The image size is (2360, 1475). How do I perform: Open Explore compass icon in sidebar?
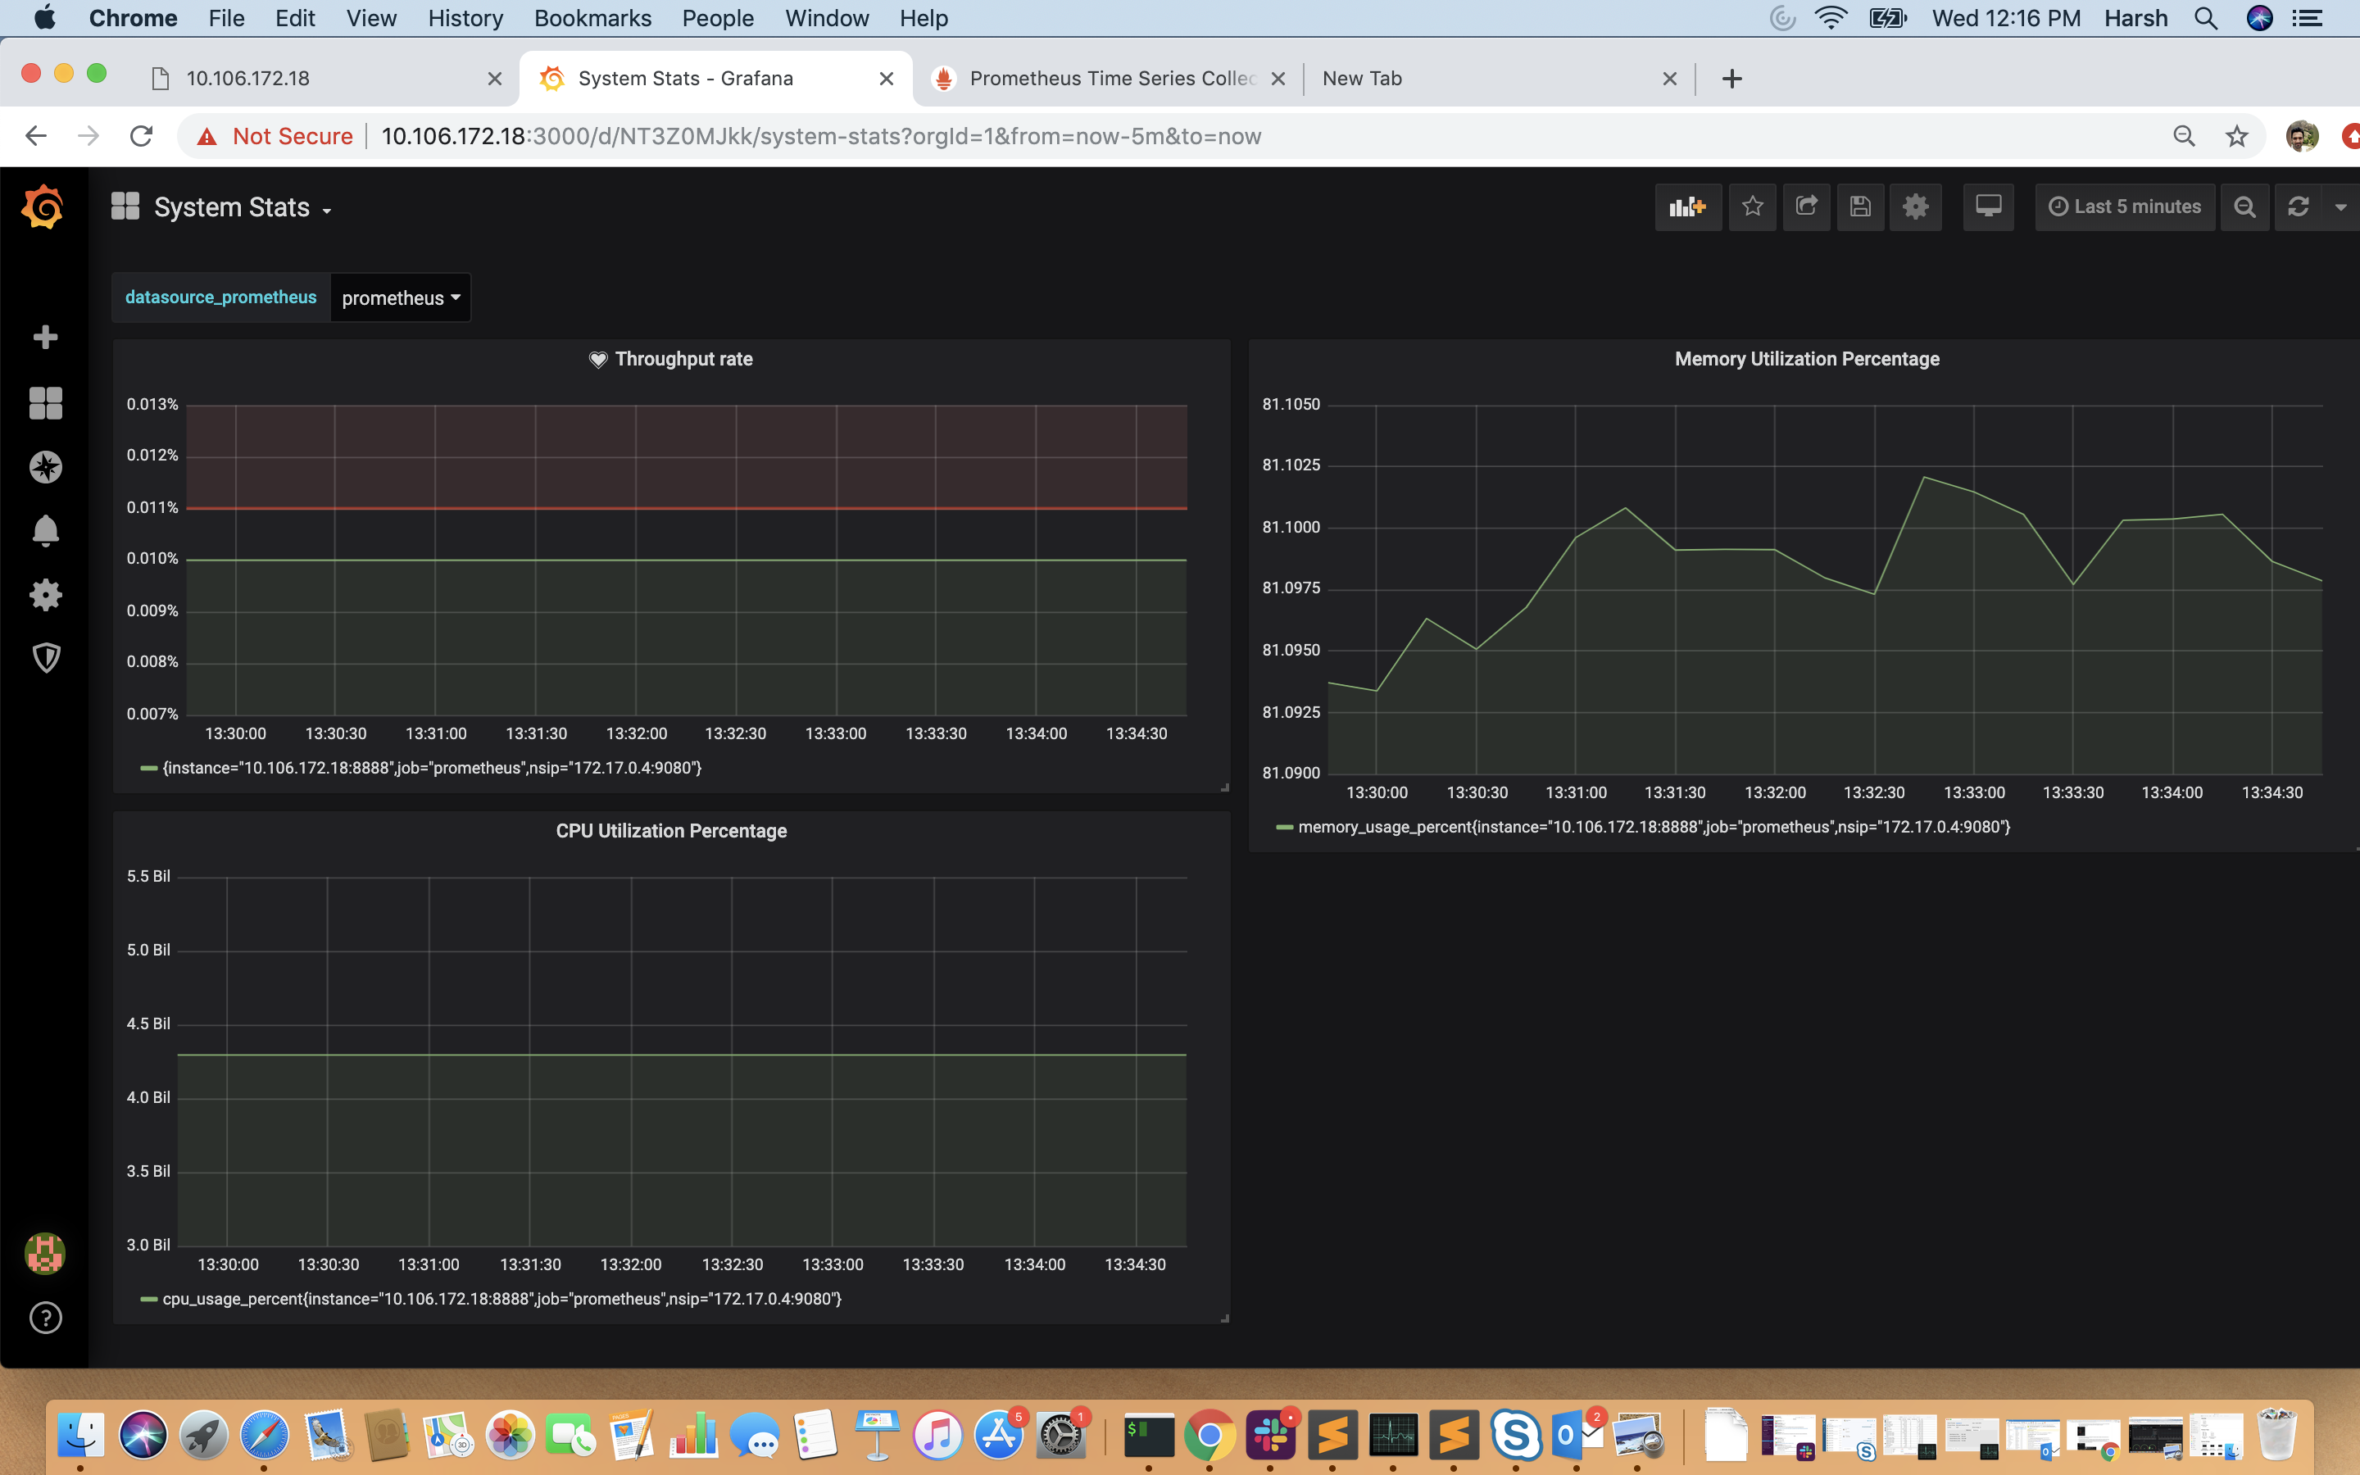point(45,467)
